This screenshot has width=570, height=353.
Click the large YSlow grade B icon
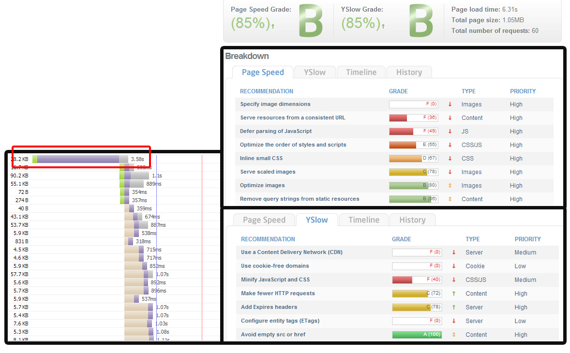(421, 21)
